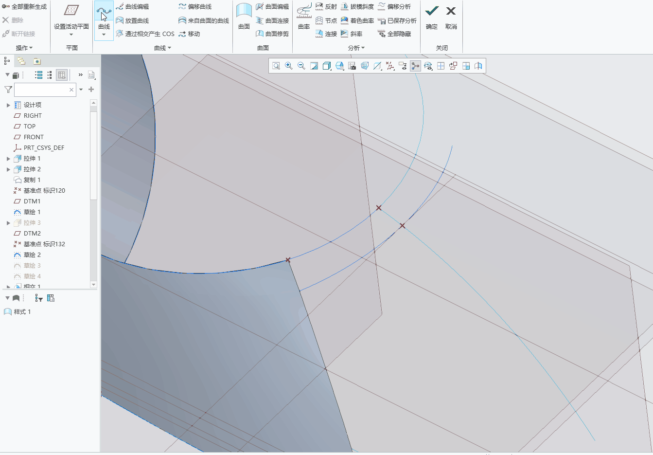Expand the 曲线 group dropdown in ribbon
653x455 pixels.
click(x=162, y=48)
